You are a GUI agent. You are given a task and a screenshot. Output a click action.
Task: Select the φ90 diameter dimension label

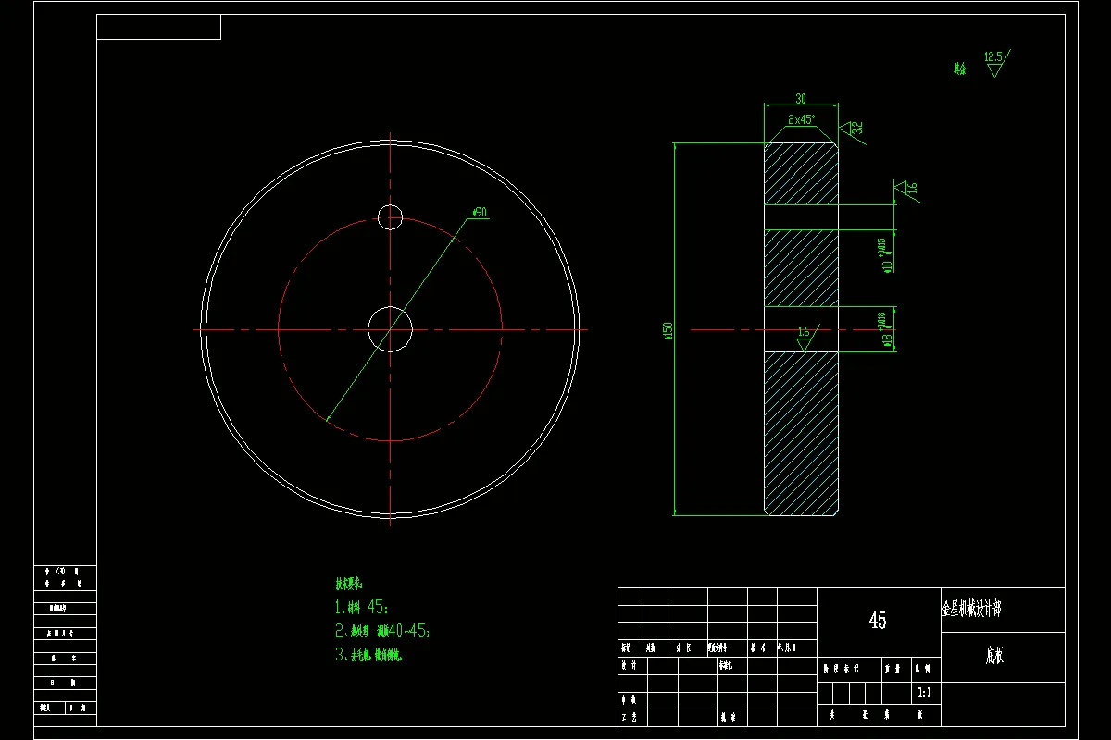click(480, 213)
